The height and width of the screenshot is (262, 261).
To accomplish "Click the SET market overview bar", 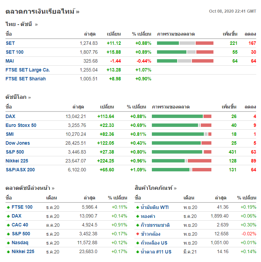I will (x=185, y=43).
